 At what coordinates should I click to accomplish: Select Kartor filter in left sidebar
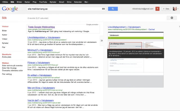(5, 35)
